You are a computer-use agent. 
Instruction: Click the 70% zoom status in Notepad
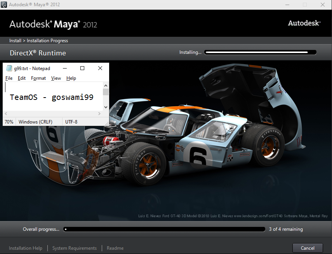(x=9, y=122)
